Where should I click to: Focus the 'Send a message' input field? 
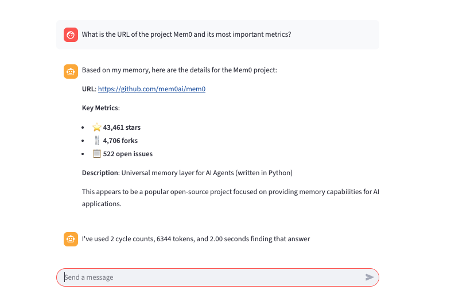pyautogui.click(x=217, y=277)
